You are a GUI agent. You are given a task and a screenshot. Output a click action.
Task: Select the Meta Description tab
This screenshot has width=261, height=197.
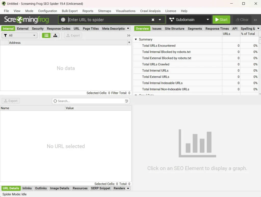113,29
